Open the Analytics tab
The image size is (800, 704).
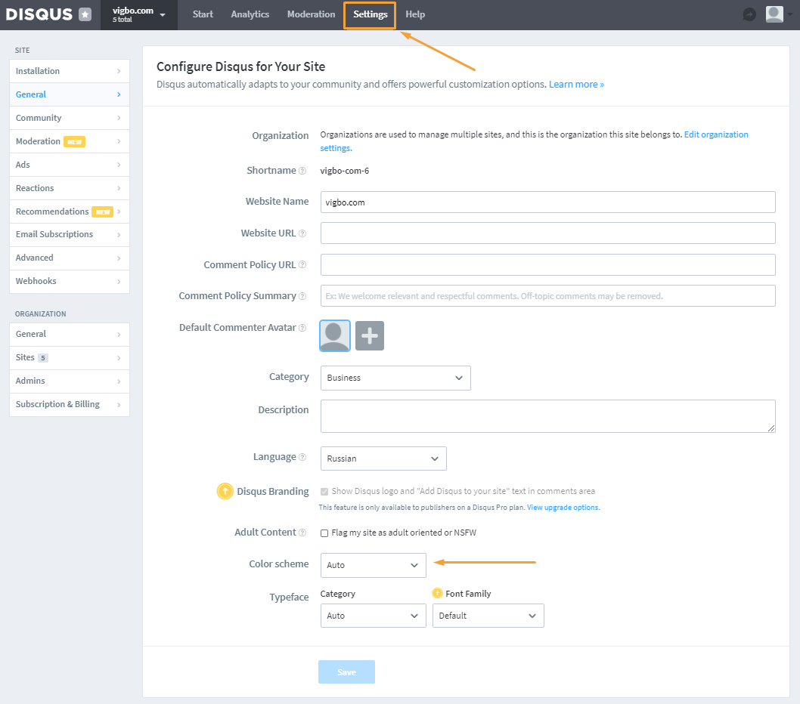[250, 14]
